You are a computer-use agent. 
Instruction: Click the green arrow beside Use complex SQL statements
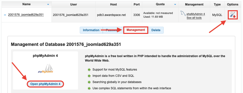click(89, 88)
